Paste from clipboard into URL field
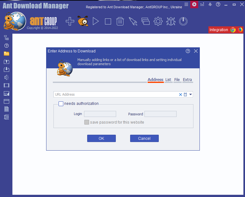Viewport: 245px width, 197px height. (185, 94)
